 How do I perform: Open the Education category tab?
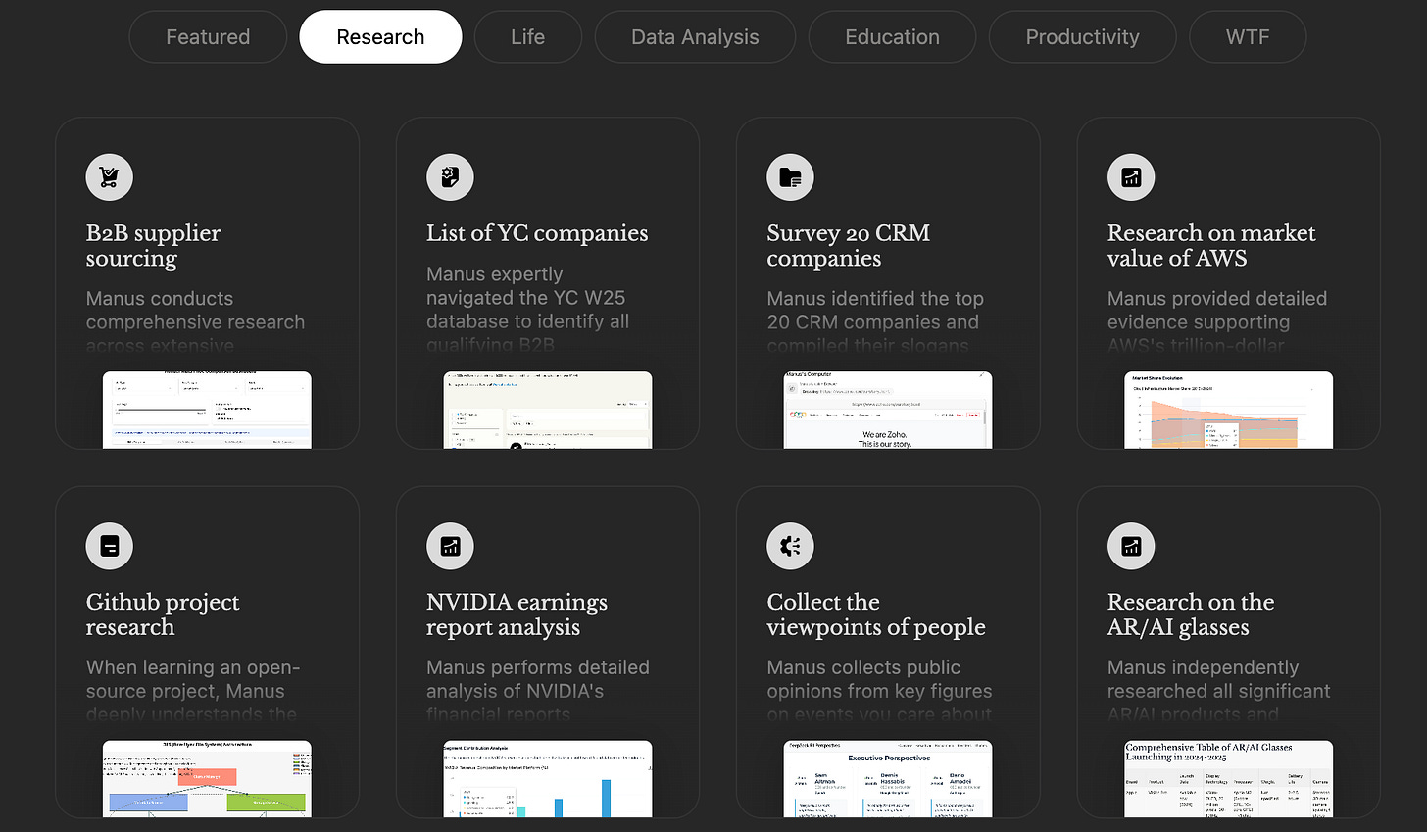[x=892, y=37]
